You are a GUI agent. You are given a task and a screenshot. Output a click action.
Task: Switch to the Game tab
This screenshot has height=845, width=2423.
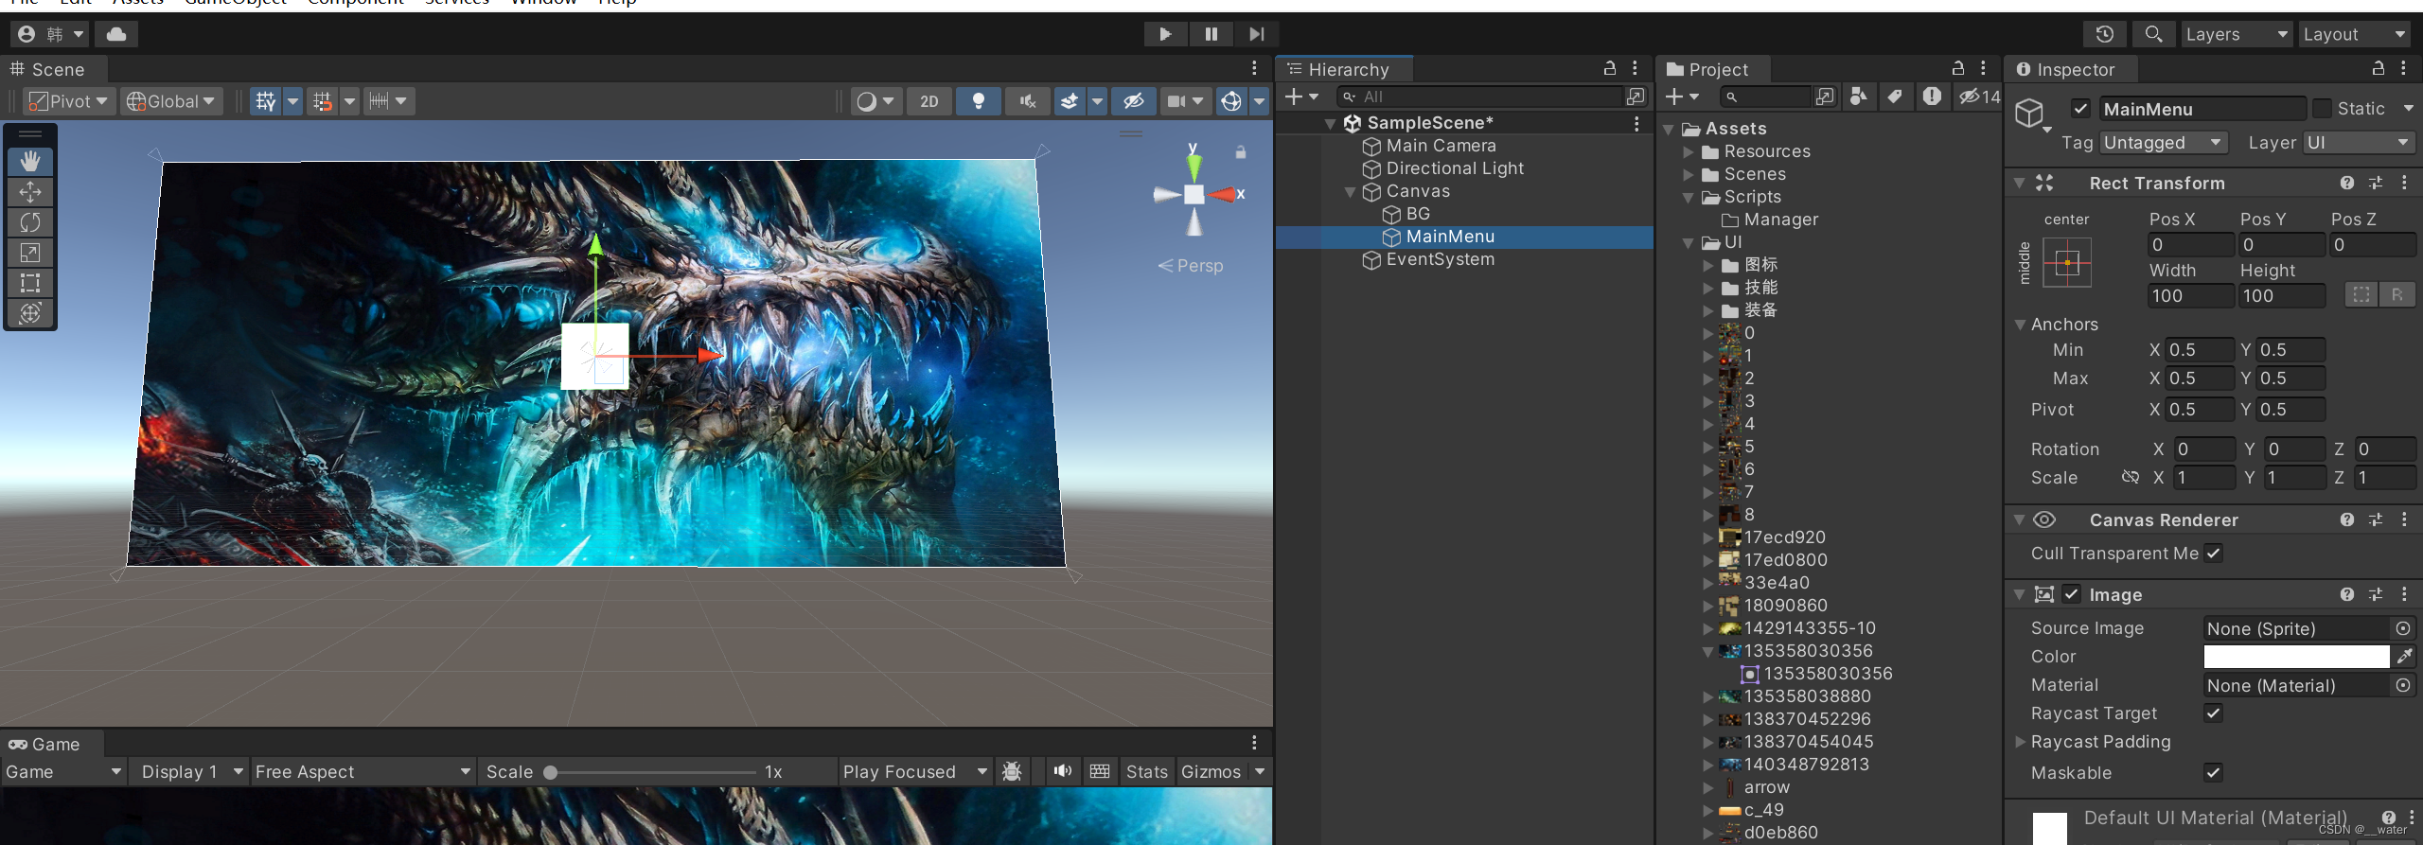[51, 744]
